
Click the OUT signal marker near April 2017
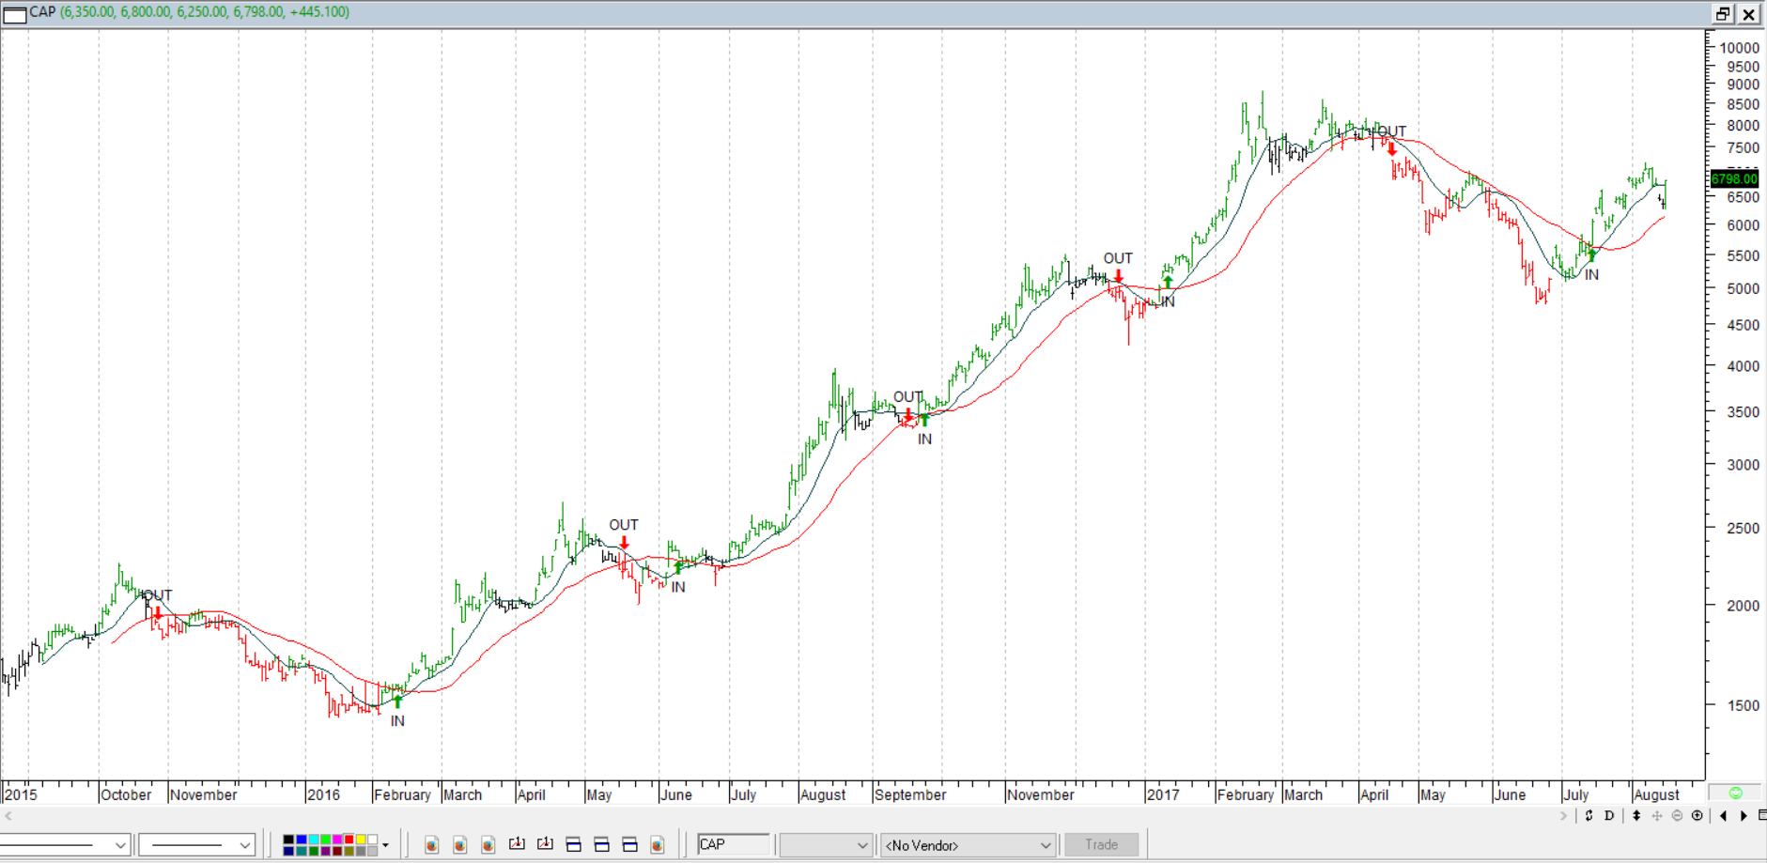pos(1392,131)
